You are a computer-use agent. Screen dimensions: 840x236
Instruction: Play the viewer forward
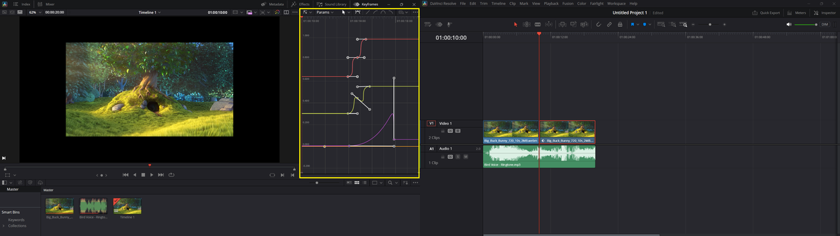(x=152, y=175)
